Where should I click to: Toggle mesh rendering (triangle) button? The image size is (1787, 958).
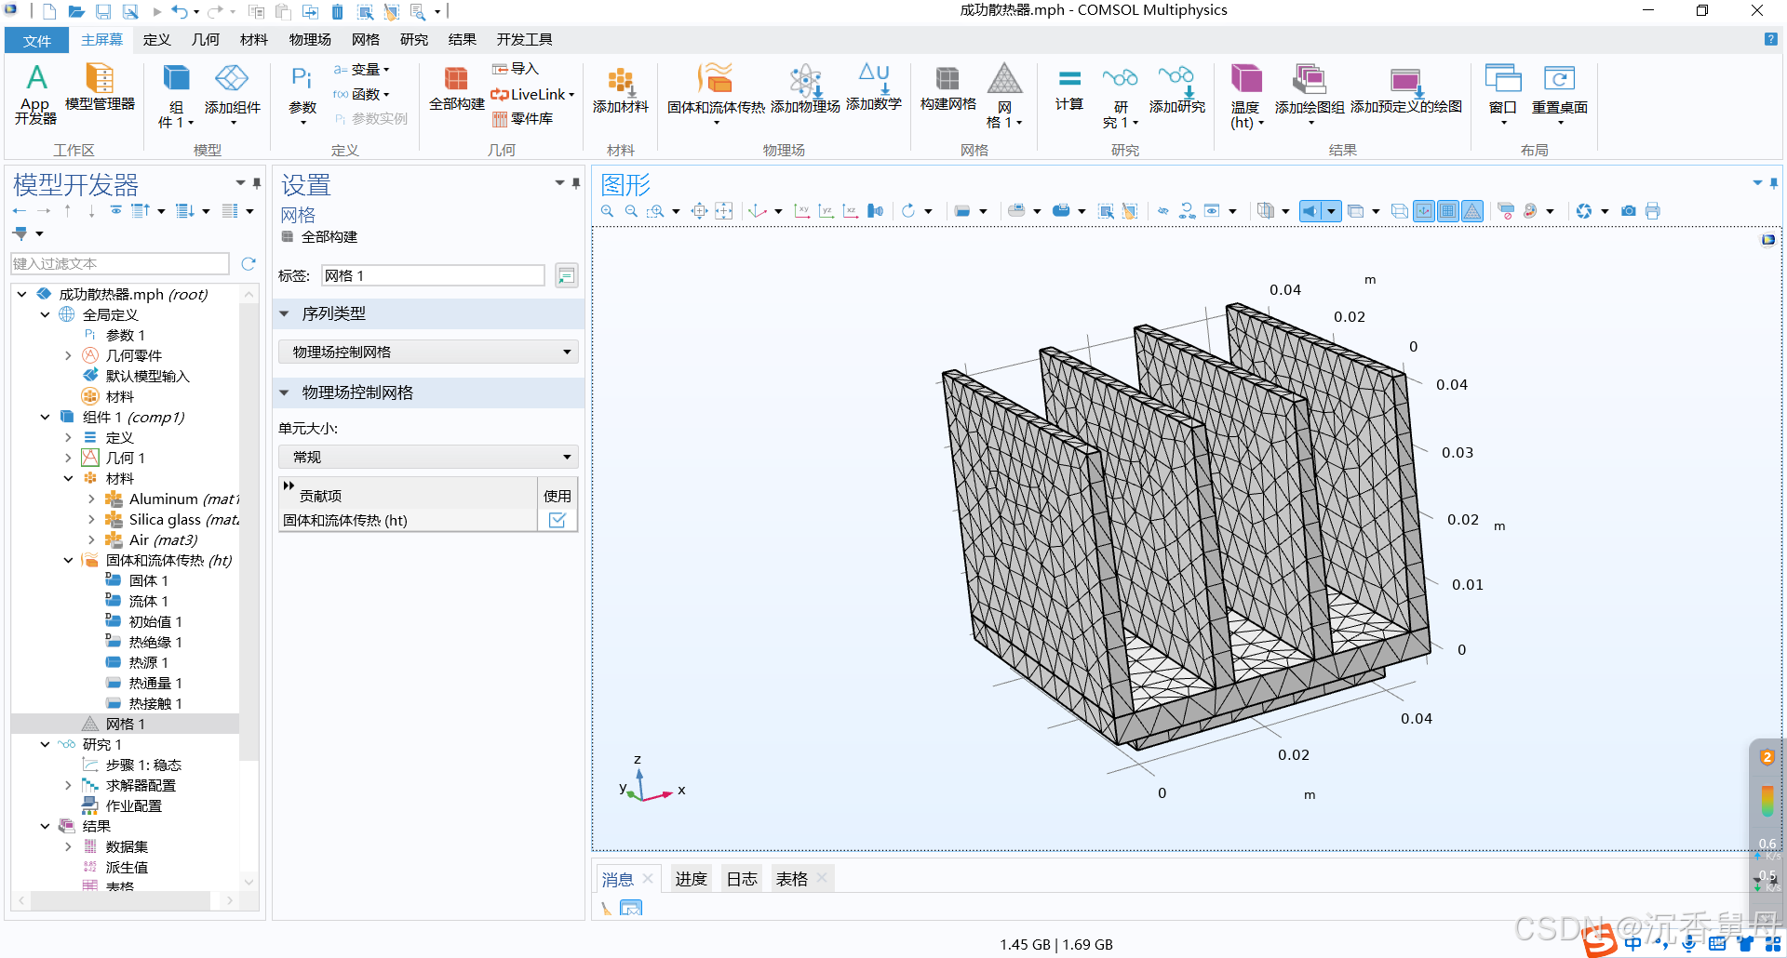1472,211
